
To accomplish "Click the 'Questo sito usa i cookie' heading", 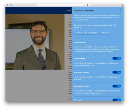I will (x=84, y=11).
